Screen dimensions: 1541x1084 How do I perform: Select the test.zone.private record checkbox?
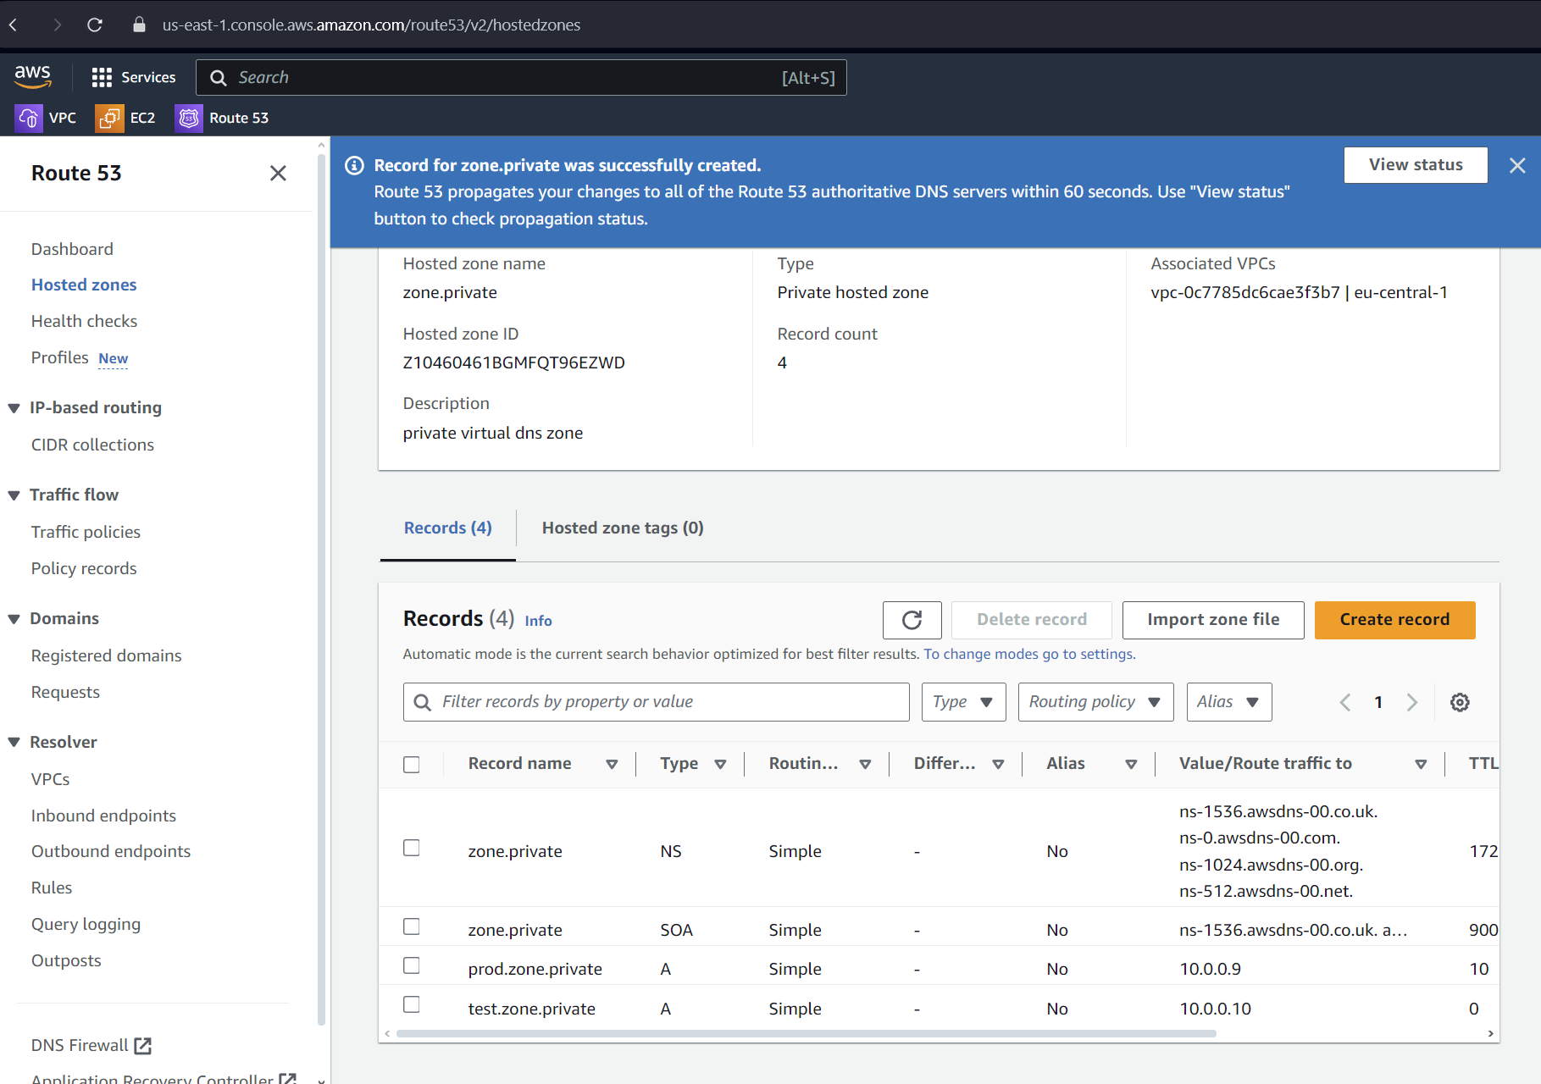(412, 1004)
